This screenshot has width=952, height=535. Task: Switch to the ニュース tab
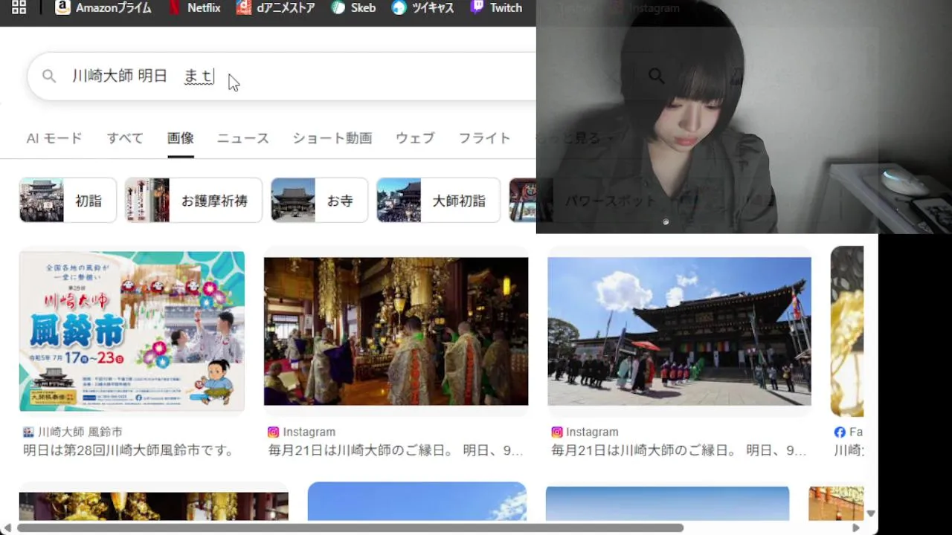coord(243,138)
